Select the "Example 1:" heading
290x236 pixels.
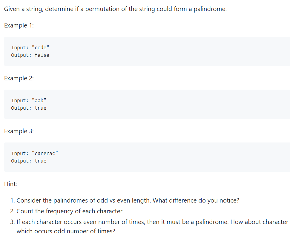19,25
